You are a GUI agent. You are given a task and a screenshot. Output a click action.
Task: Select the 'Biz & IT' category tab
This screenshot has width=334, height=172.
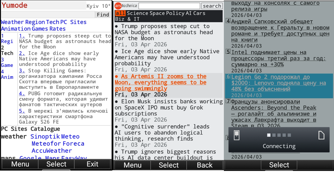[127, 19]
